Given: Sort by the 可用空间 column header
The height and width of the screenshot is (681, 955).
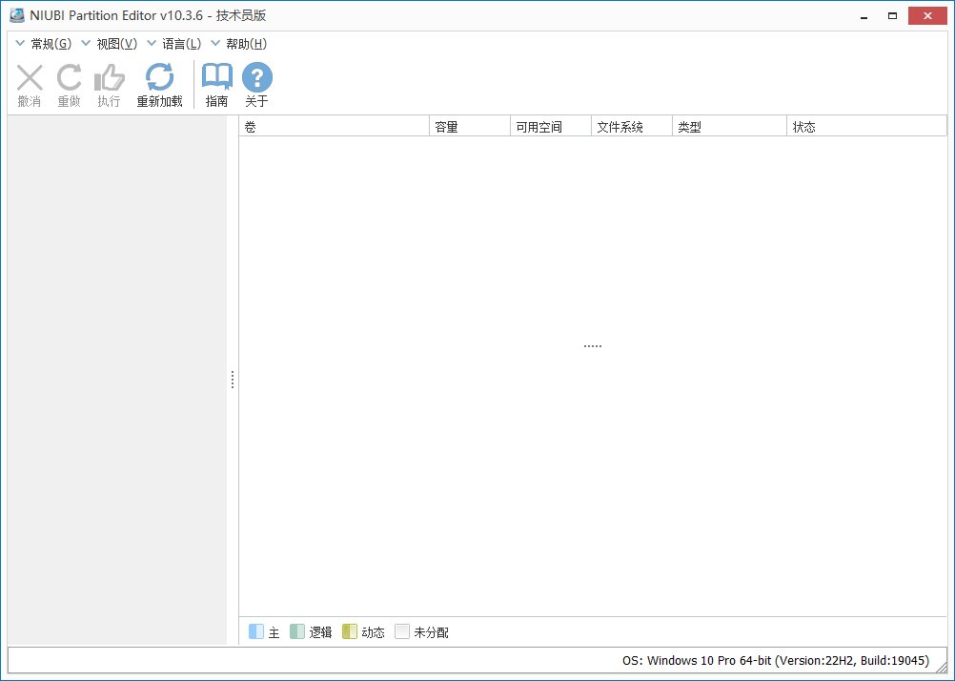Looking at the screenshot, I should (x=551, y=126).
